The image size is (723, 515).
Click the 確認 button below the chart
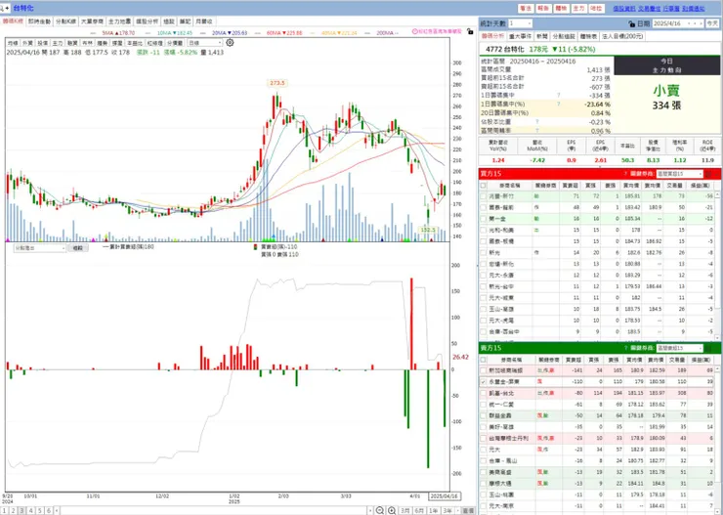pos(78,248)
